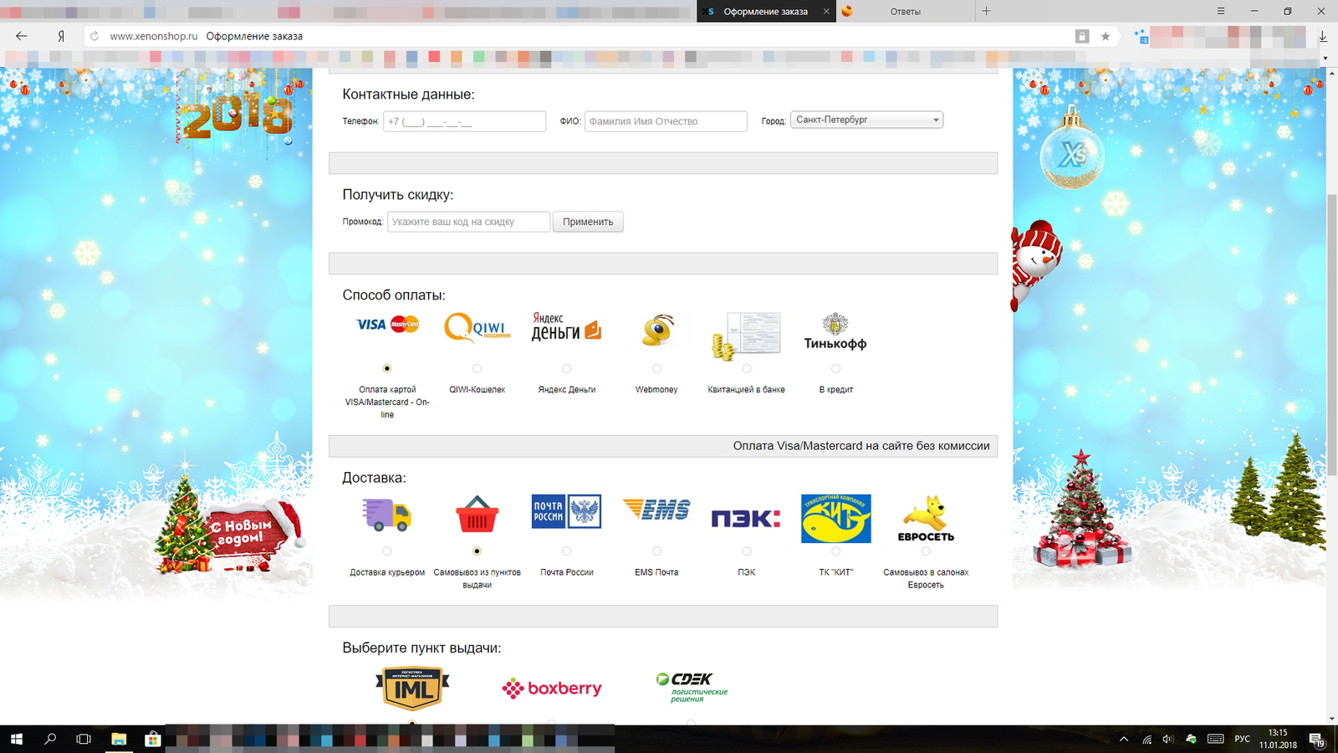Image resolution: width=1338 pixels, height=753 pixels.
Task: Open Task View in the taskbar
Action: click(x=84, y=739)
